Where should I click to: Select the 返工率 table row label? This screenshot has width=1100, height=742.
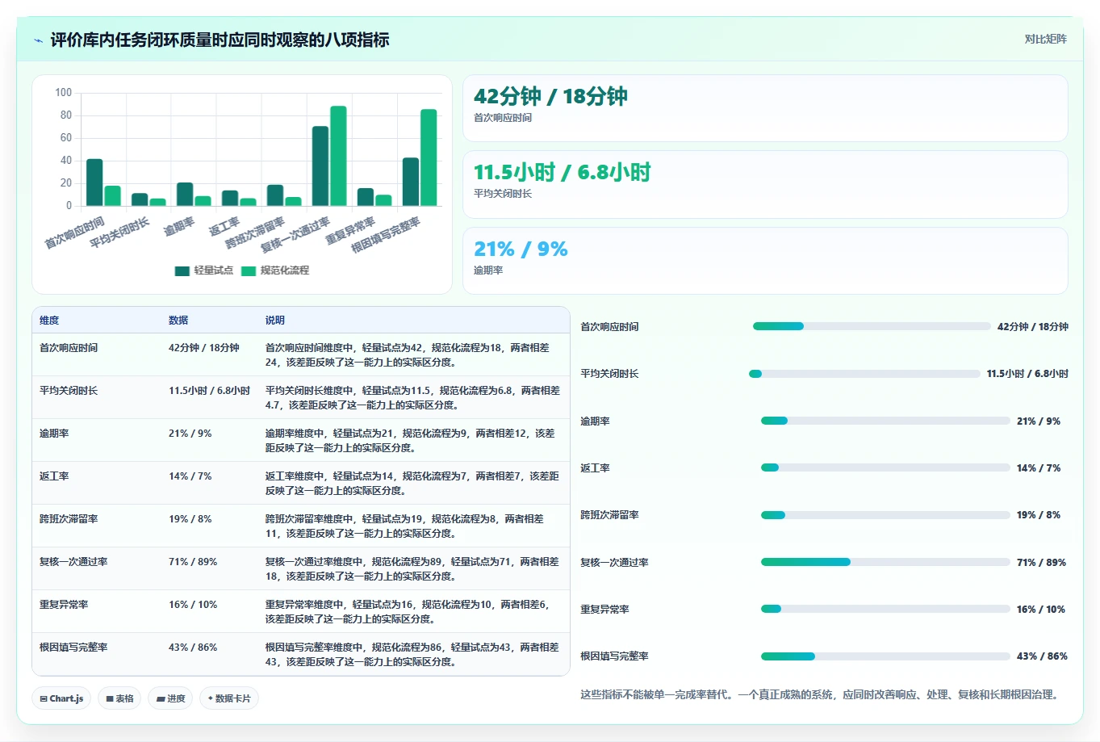tap(54, 476)
